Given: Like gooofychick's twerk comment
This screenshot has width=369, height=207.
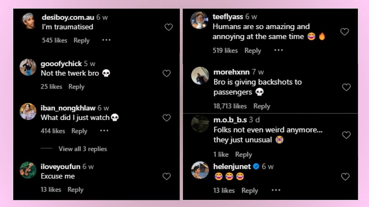Looking at the screenshot, I should coord(166,73).
